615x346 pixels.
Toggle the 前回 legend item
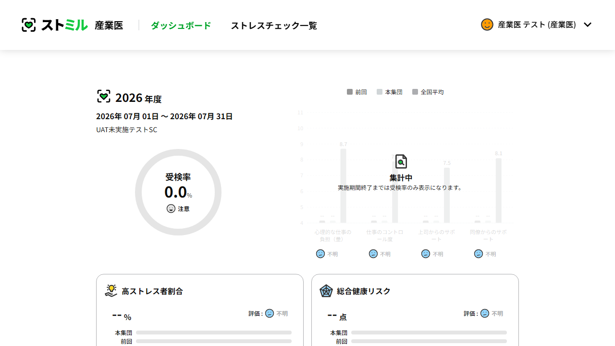point(357,92)
